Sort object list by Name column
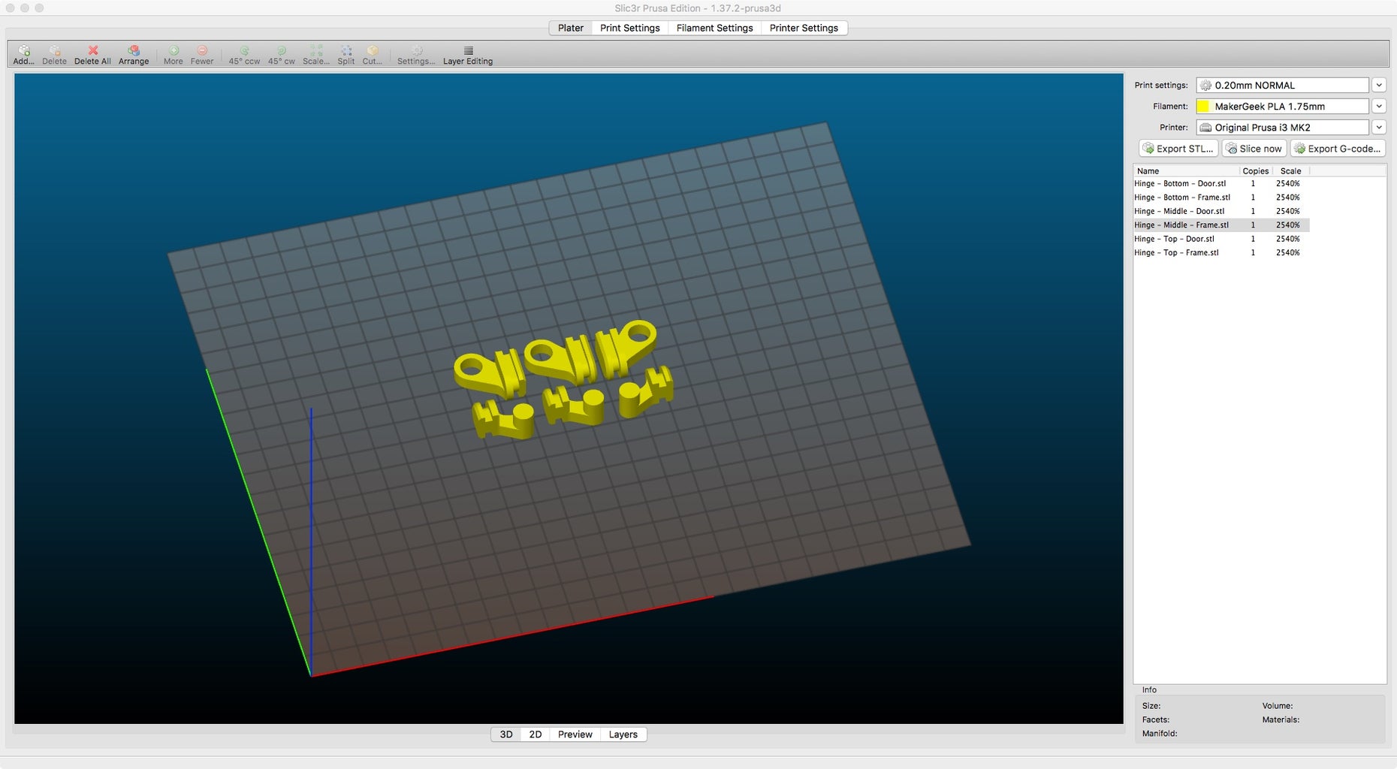 1186,171
